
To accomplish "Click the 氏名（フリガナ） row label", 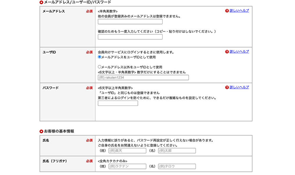I will point(55,161).
